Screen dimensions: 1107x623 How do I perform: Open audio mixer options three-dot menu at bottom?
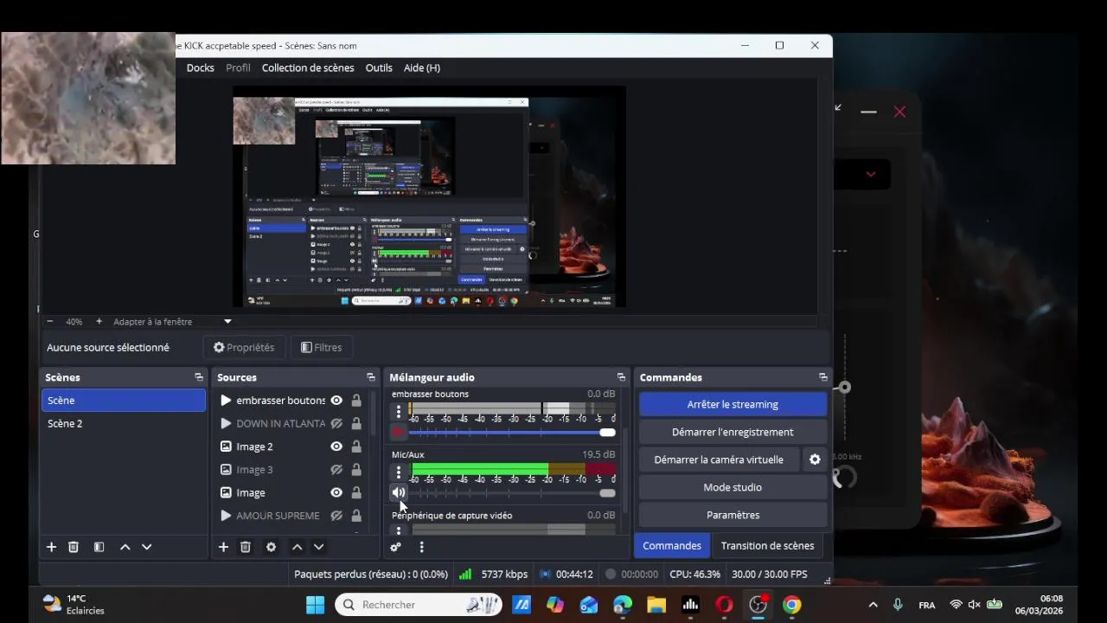tap(421, 547)
